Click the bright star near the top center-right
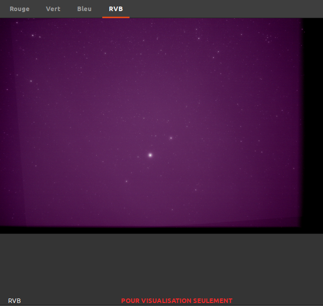 (199, 38)
